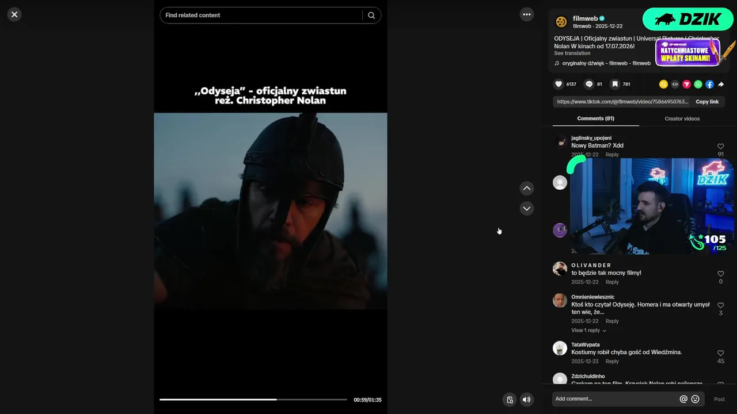Reply to OLIVANDER's comment
The height and width of the screenshot is (414, 737).
[612, 282]
